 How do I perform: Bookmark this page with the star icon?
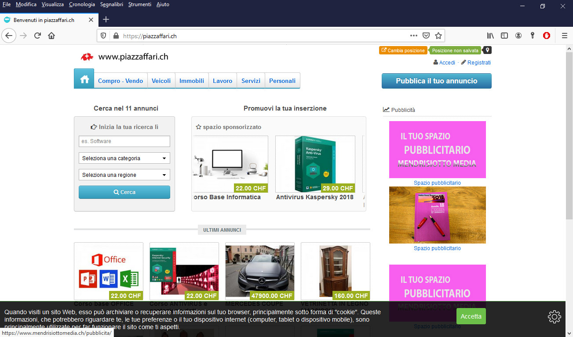[x=438, y=36]
